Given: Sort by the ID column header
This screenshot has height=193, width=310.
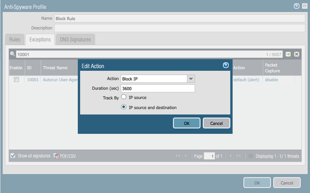Looking at the screenshot, I should click(x=33, y=68).
